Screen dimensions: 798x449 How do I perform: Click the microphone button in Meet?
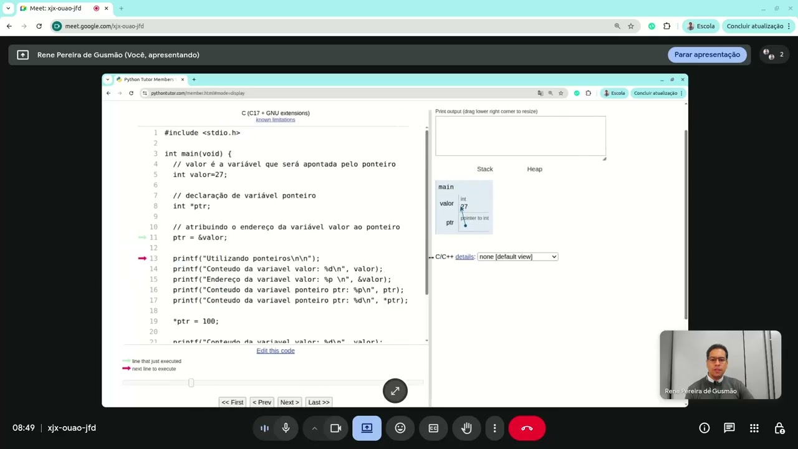tap(286, 428)
